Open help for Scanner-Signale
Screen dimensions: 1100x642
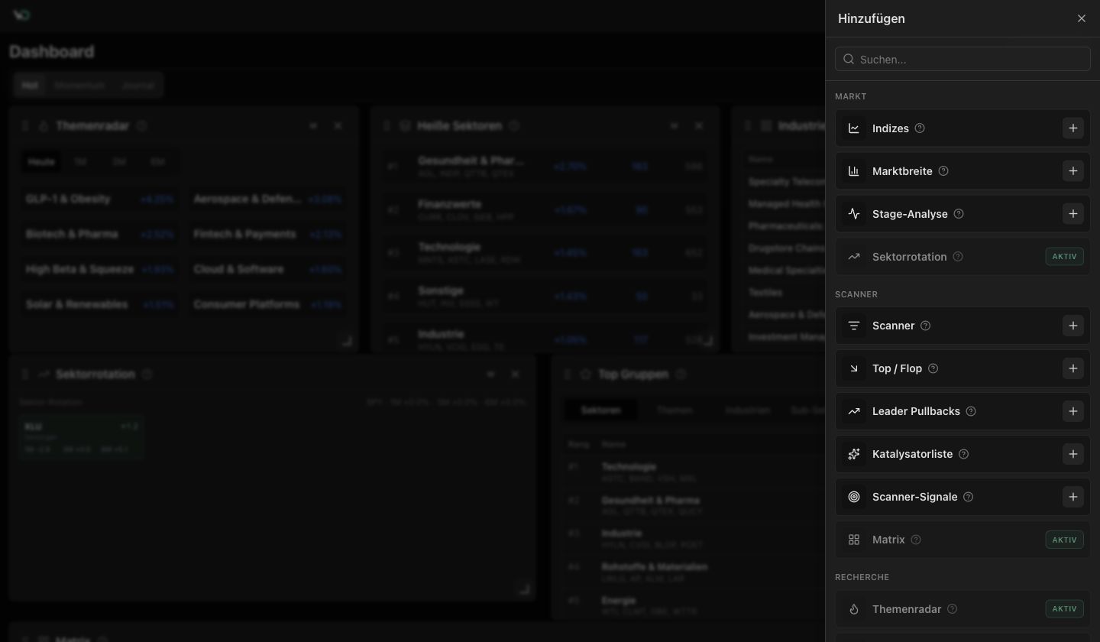pyautogui.click(x=968, y=497)
